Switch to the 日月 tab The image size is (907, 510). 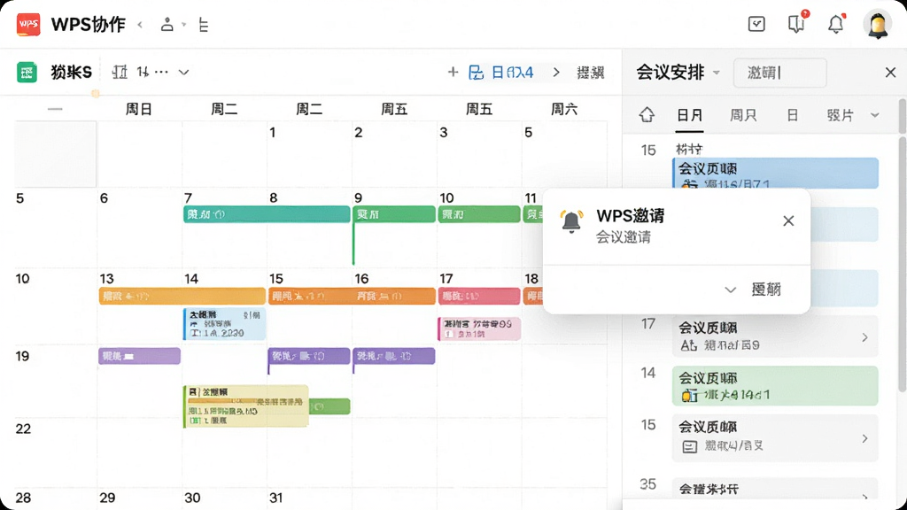coord(689,115)
